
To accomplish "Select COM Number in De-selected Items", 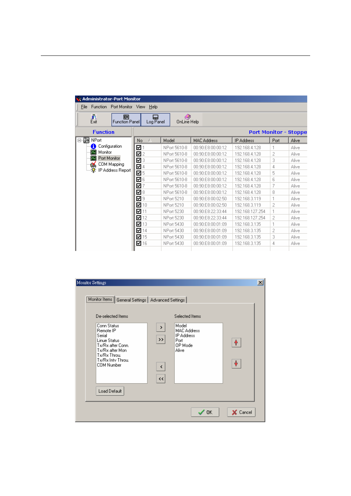I will coord(109,365).
